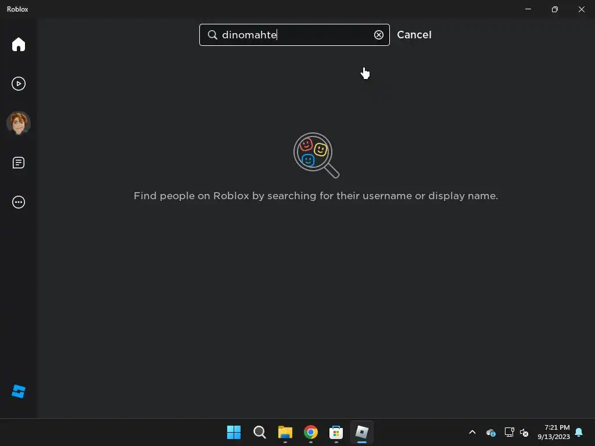Clear the search text with X icon

pos(379,35)
